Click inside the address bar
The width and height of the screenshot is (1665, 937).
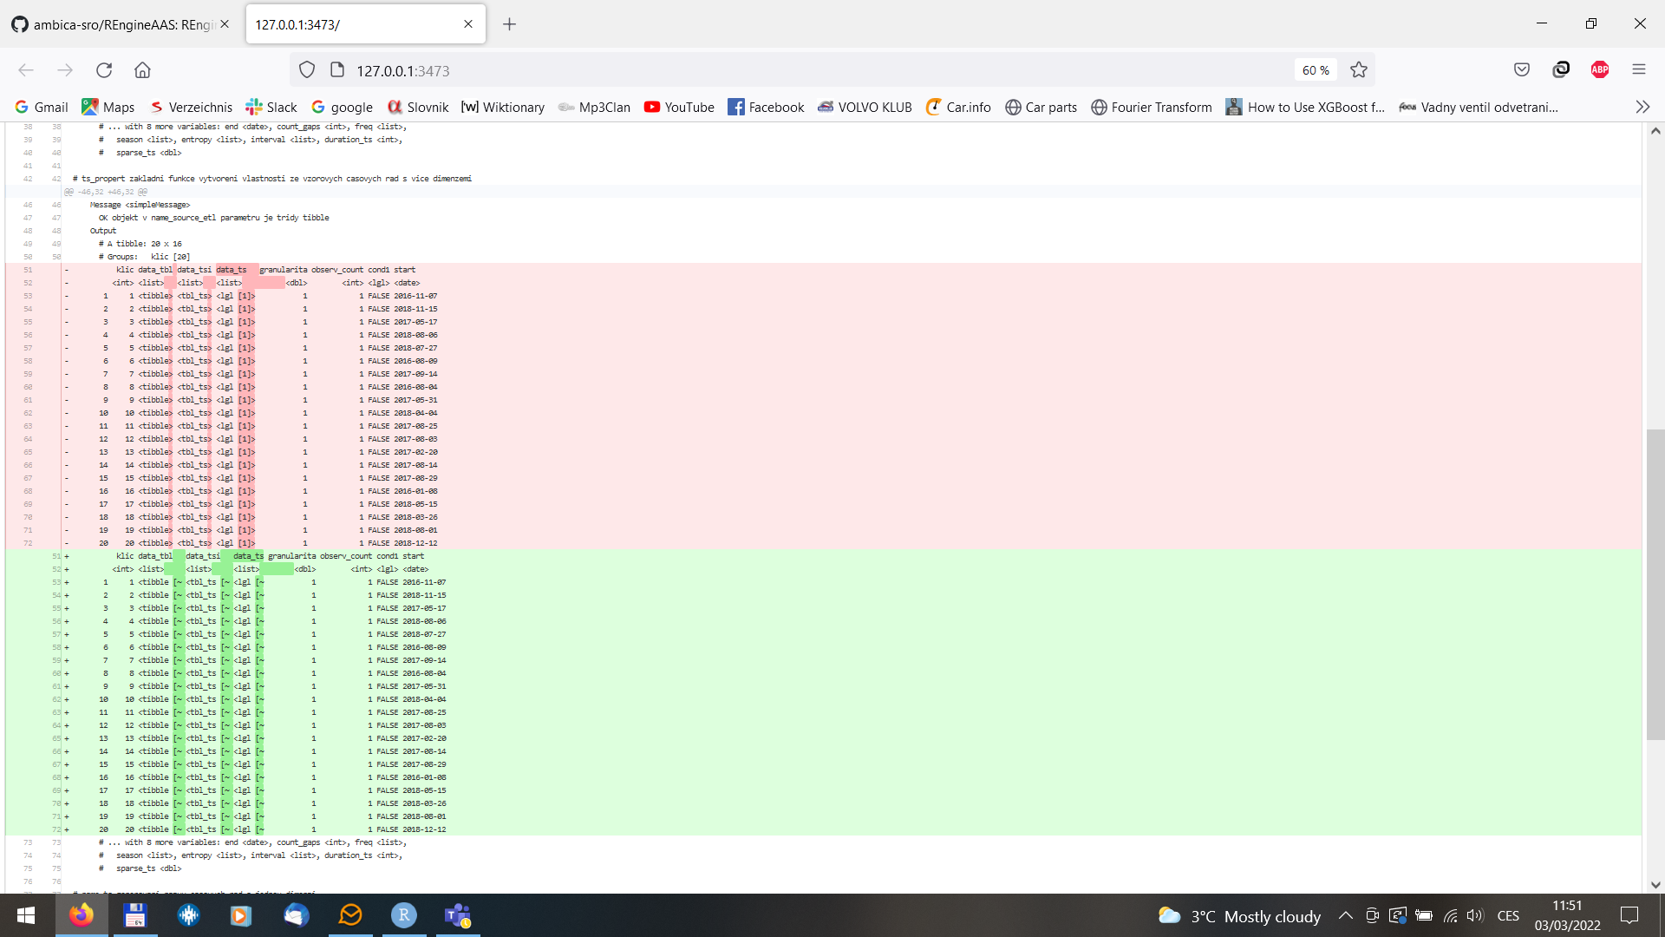tap(607, 70)
